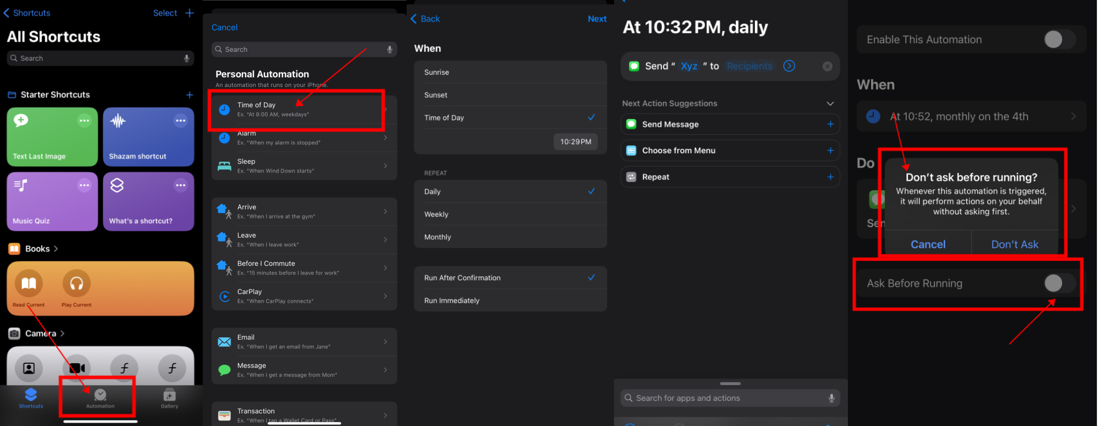The width and height of the screenshot is (1098, 426).
Task: Choose the Time of Day automation trigger
Action: (304, 109)
